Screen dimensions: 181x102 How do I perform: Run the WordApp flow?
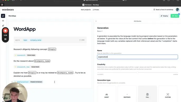pos(175,16)
